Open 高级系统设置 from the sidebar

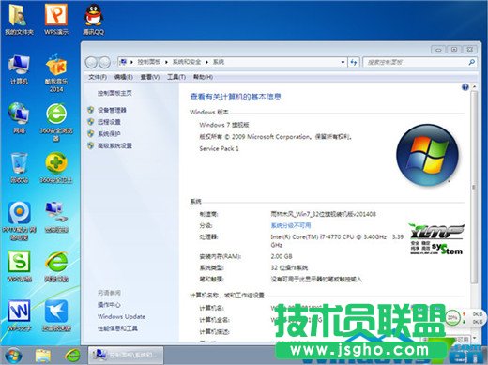(x=114, y=145)
